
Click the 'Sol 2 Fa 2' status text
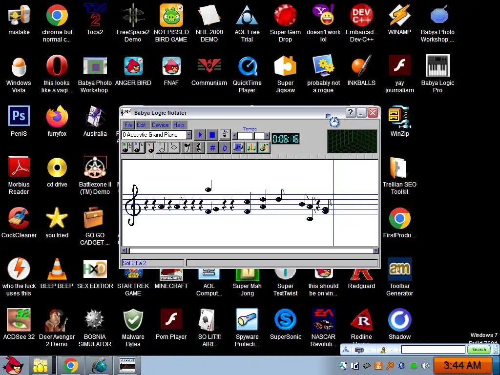tap(135, 263)
